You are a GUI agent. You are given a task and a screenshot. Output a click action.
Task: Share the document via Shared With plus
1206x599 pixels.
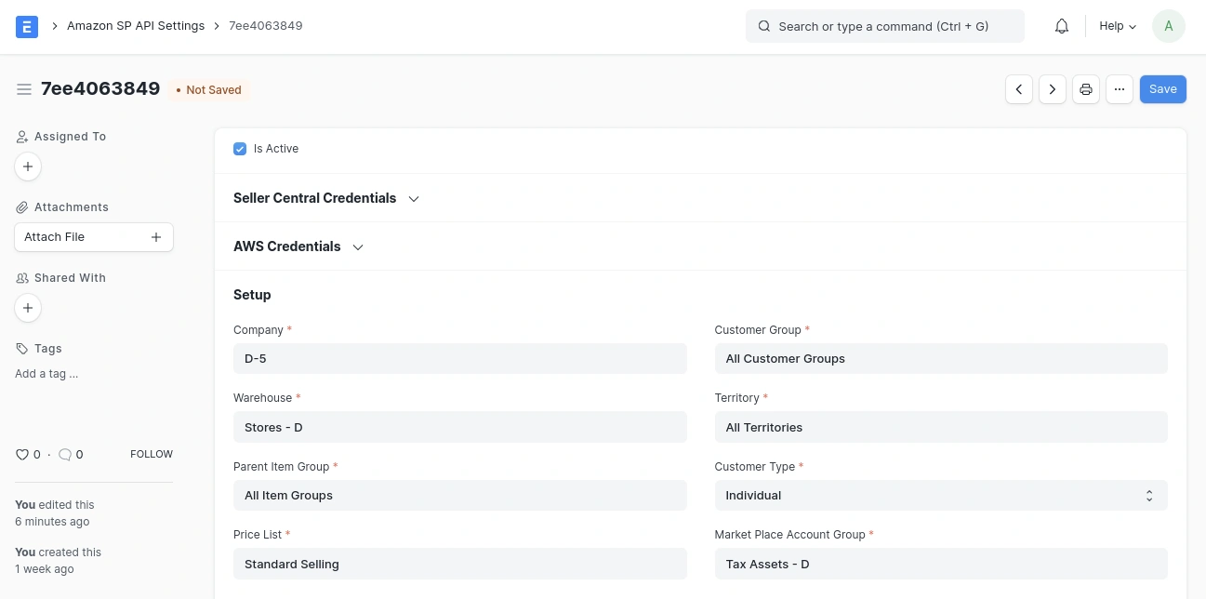[x=28, y=307]
